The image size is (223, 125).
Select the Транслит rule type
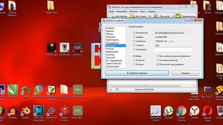[115, 58]
